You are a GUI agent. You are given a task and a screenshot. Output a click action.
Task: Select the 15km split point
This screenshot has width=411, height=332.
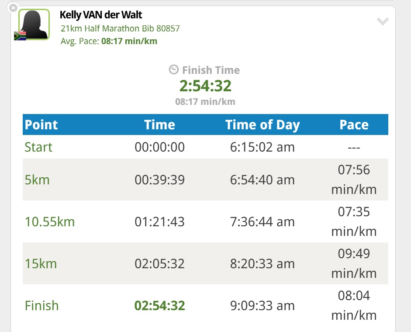coord(41,264)
